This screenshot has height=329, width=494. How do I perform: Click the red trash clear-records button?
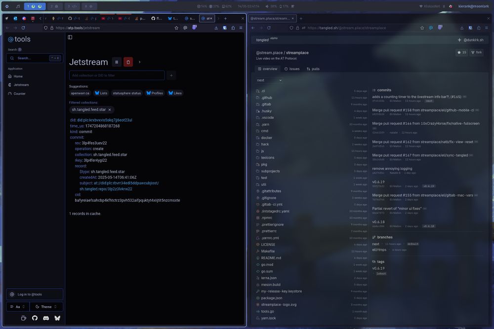point(128,62)
